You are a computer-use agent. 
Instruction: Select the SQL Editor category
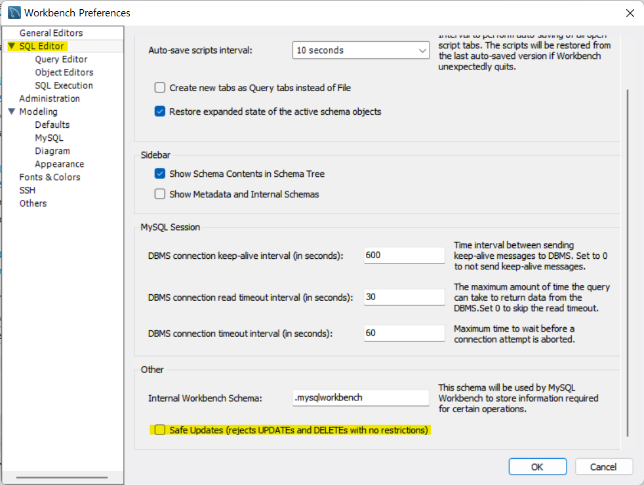pos(41,46)
